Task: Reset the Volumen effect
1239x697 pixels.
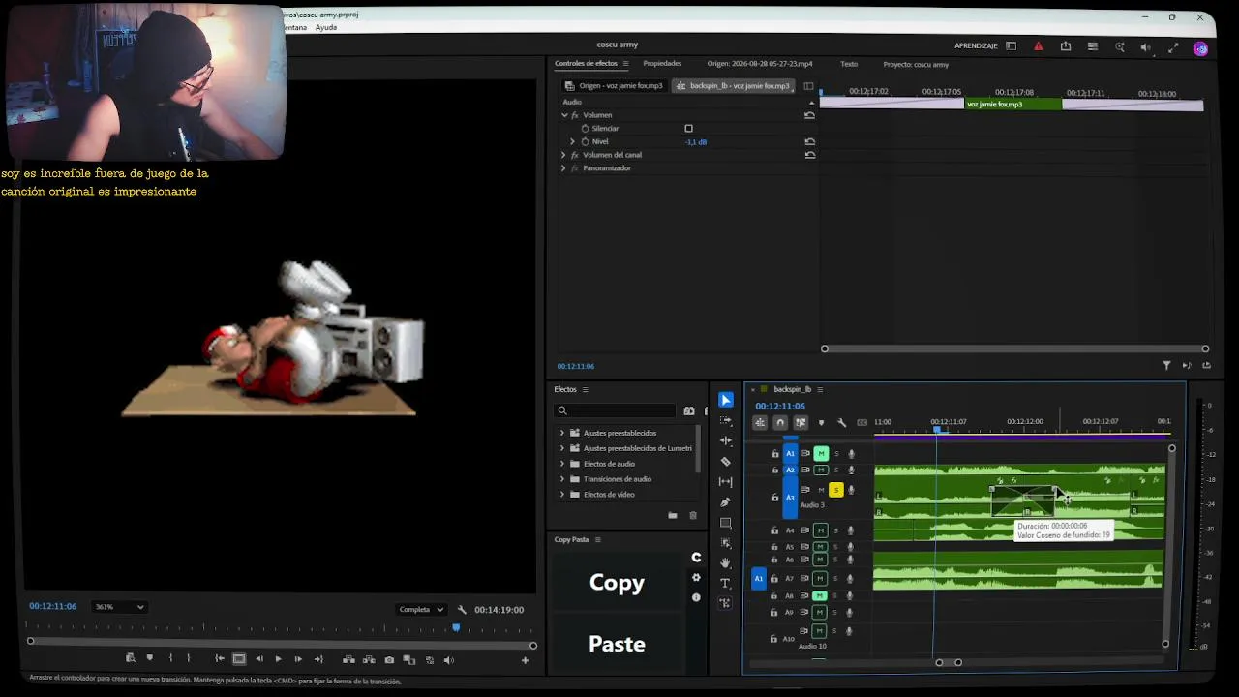Action: point(809,115)
